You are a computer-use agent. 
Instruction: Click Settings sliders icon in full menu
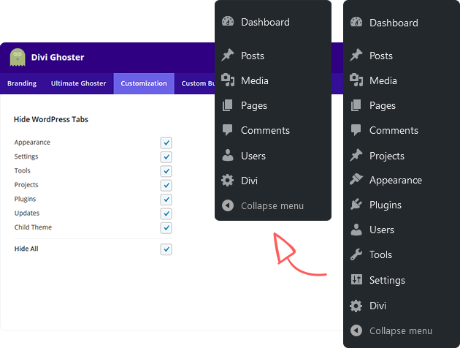click(x=356, y=279)
